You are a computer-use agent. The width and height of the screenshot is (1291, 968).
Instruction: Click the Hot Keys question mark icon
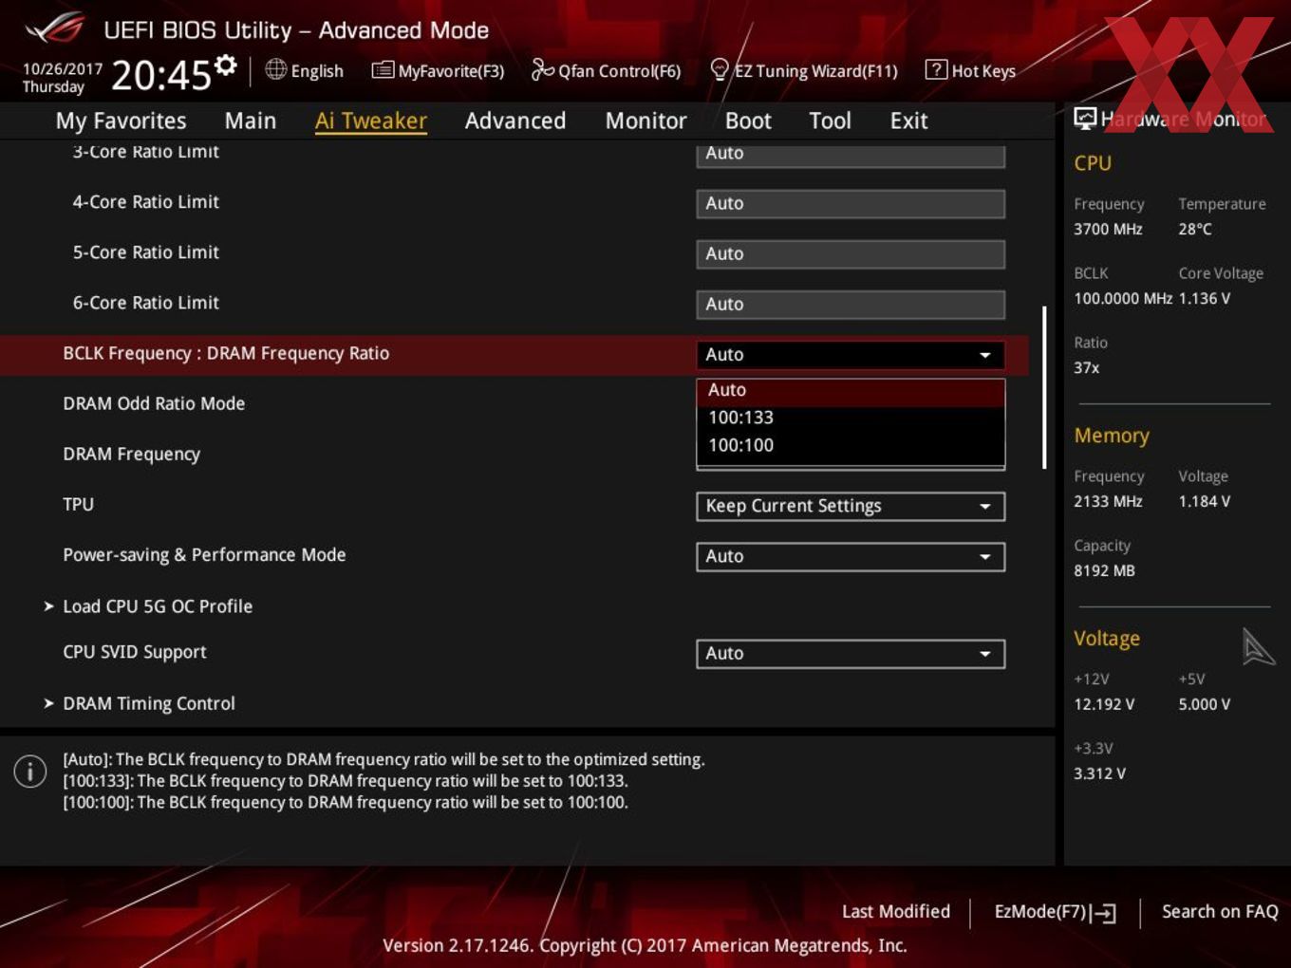pos(936,69)
